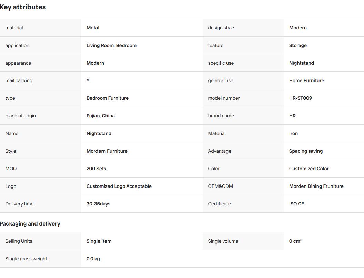Select the Single item selling units value
This screenshot has height=278, width=364.
tap(99, 241)
